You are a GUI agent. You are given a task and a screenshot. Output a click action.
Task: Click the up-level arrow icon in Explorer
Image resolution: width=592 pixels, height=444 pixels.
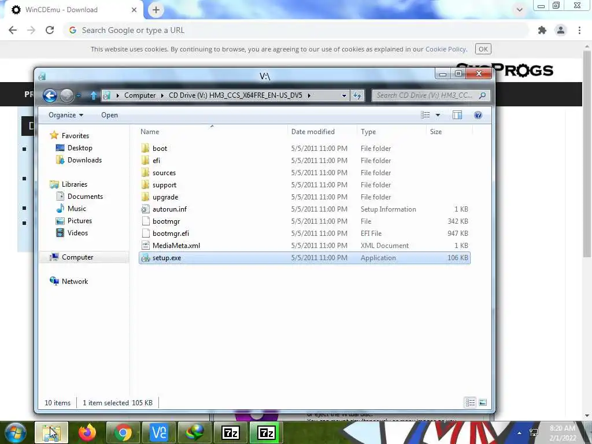tap(94, 95)
